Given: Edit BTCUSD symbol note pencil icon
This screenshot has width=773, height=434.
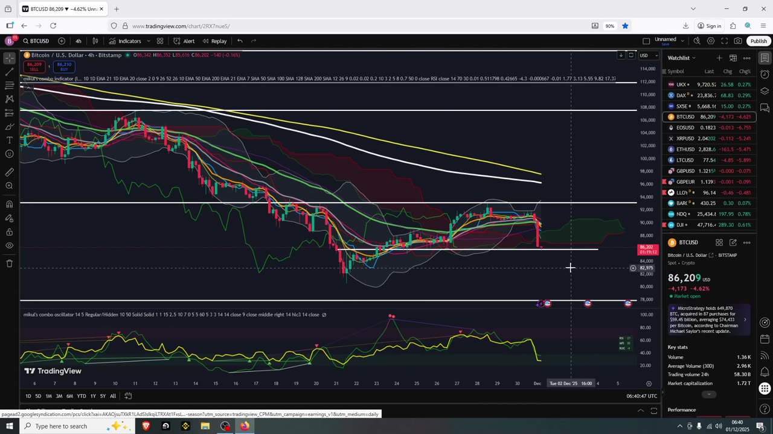Looking at the screenshot, I should tap(733, 242).
